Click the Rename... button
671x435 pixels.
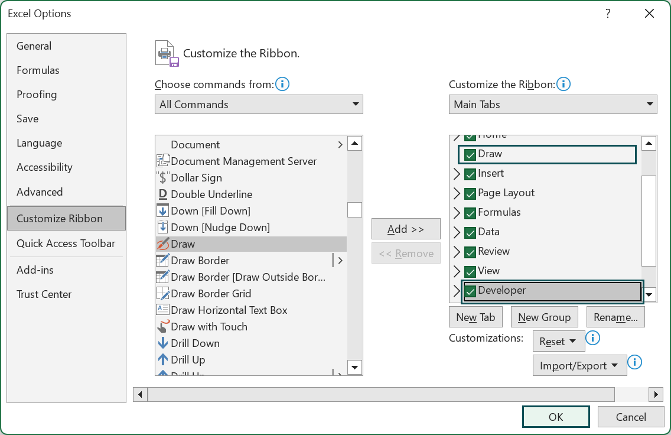click(x=615, y=317)
